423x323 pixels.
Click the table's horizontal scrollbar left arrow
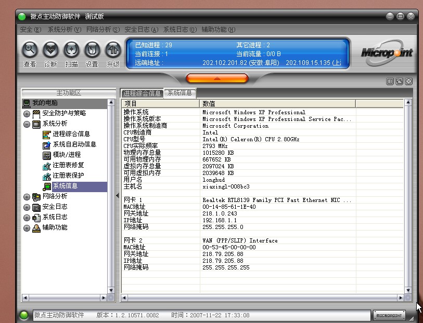pos(124,298)
